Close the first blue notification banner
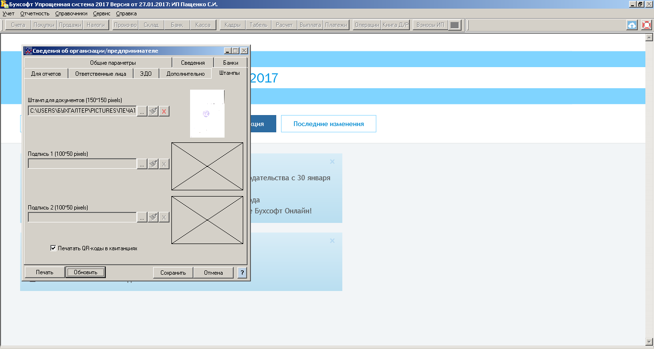This screenshot has height=349, width=654. tap(332, 162)
